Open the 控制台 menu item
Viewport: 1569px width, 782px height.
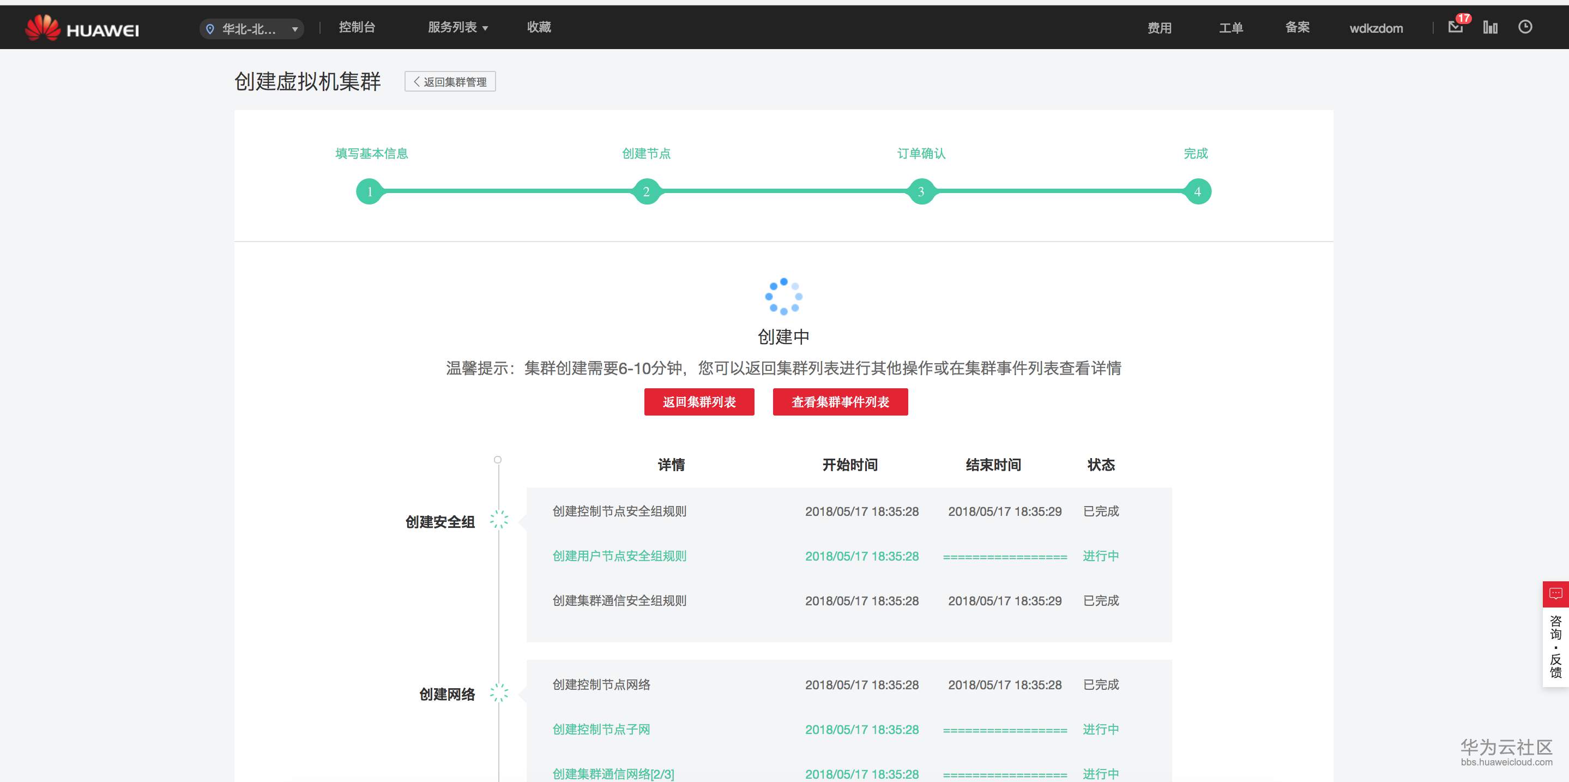[x=357, y=27]
